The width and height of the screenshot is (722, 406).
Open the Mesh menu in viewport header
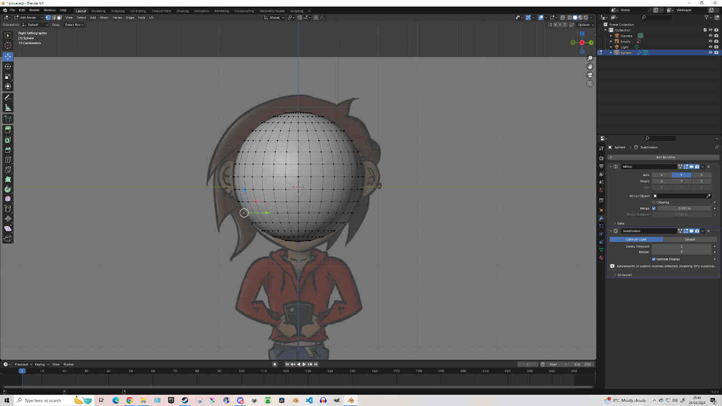tap(104, 17)
